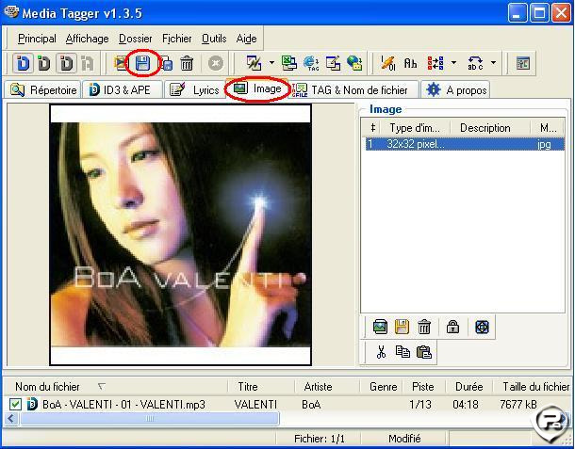This screenshot has height=449, width=575.
Task: Open the Outils menu
Action: [214, 39]
